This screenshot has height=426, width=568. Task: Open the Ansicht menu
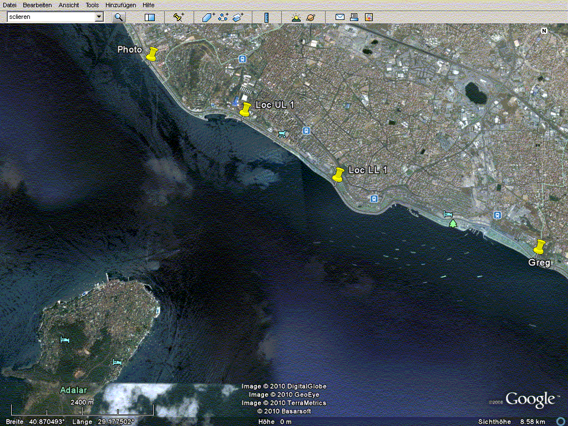pos(69,4)
